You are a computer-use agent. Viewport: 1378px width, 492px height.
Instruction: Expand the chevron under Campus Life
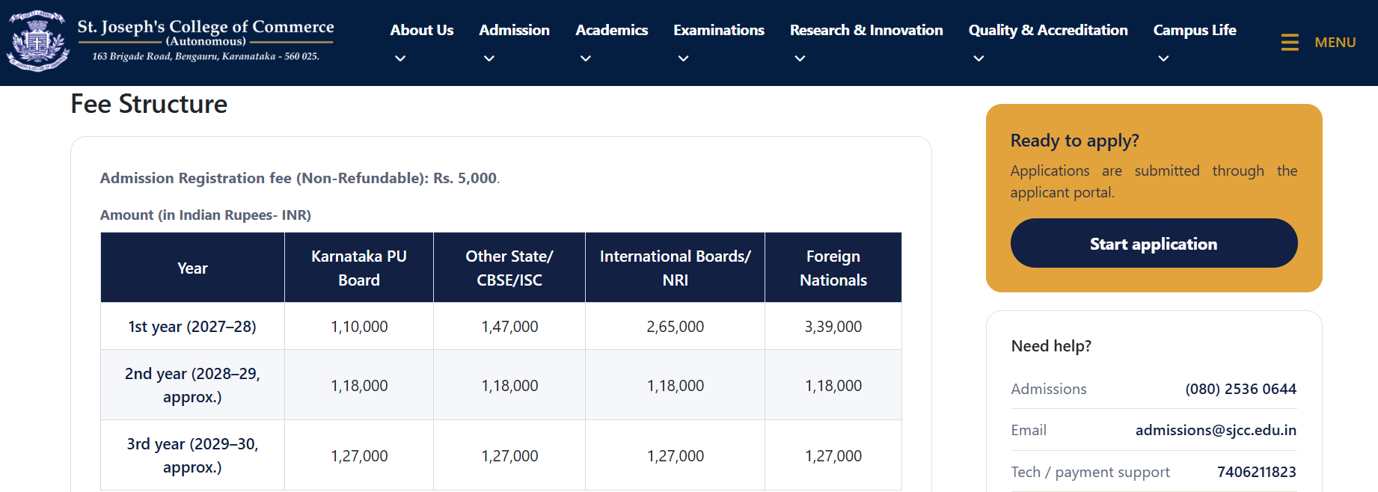(x=1163, y=58)
